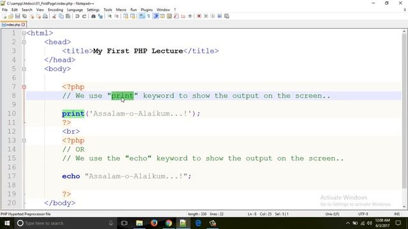This screenshot has height=229, width=408.
Task: Open the File menu
Action: click(4, 10)
